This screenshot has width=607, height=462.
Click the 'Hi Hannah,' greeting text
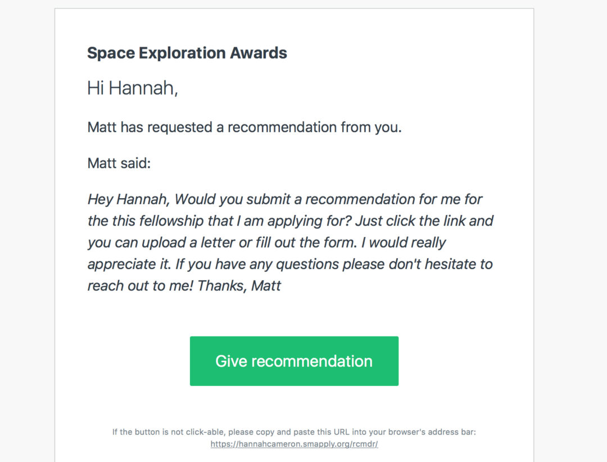pos(133,88)
